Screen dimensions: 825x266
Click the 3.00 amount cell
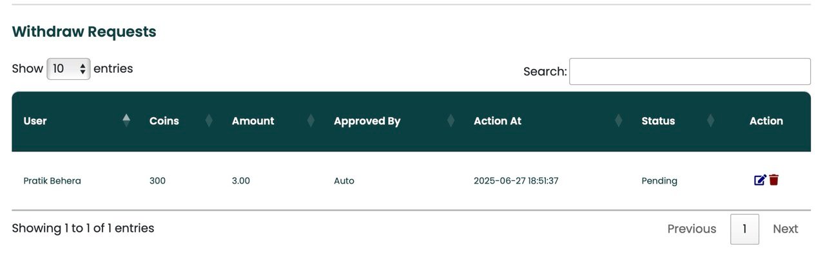tap(241, 181)
